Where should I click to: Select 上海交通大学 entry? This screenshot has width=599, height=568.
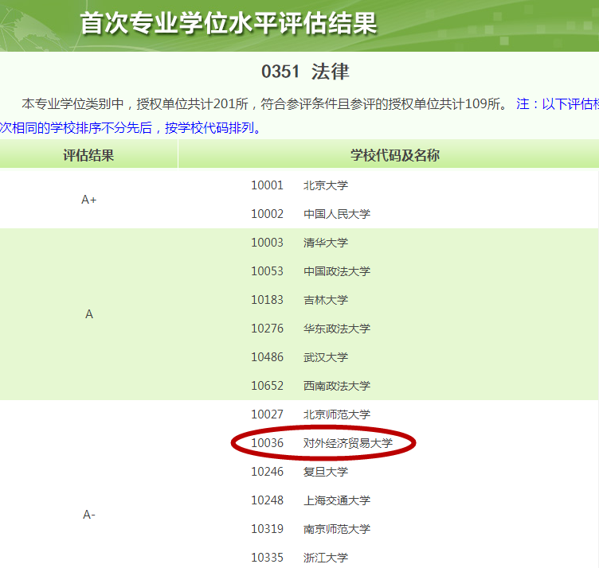337,500
